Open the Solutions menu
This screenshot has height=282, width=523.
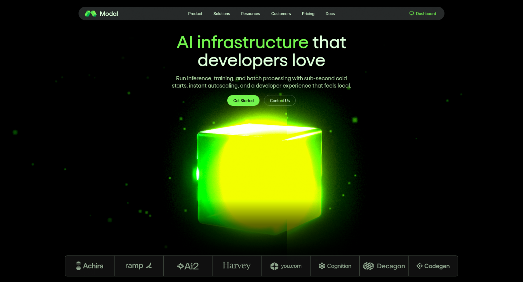pyautogui.click(x=222, y=14)
